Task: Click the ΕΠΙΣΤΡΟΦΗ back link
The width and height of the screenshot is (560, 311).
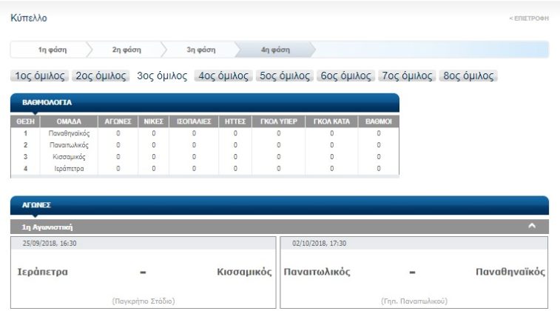Action: pos(529,18)
